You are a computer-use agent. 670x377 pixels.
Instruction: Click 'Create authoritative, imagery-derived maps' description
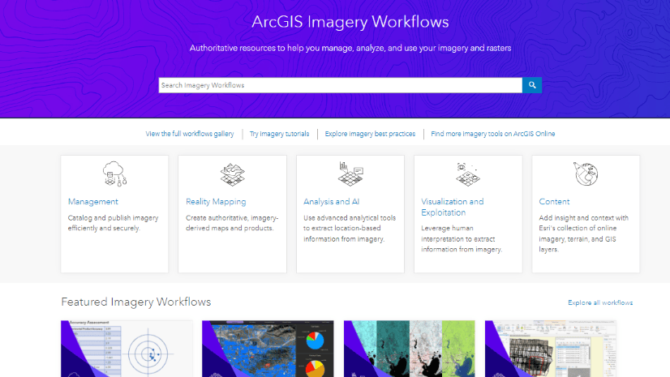[232, 223]
